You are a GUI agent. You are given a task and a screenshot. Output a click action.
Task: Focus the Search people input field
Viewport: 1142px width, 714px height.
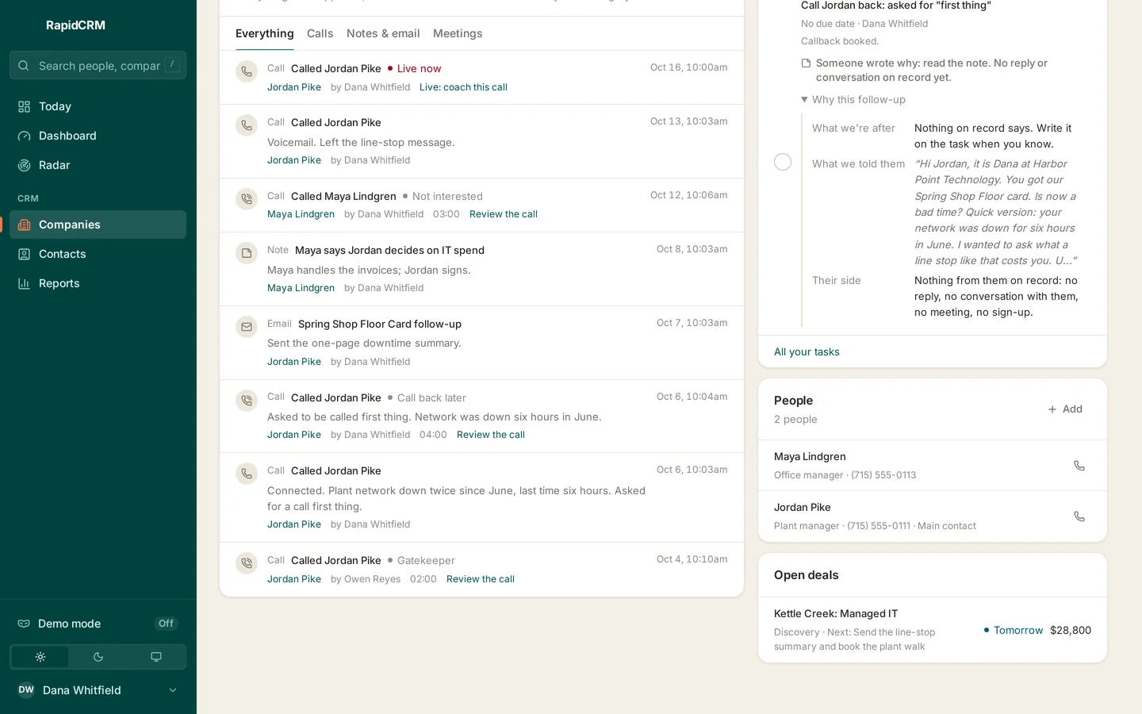(98, 66)
